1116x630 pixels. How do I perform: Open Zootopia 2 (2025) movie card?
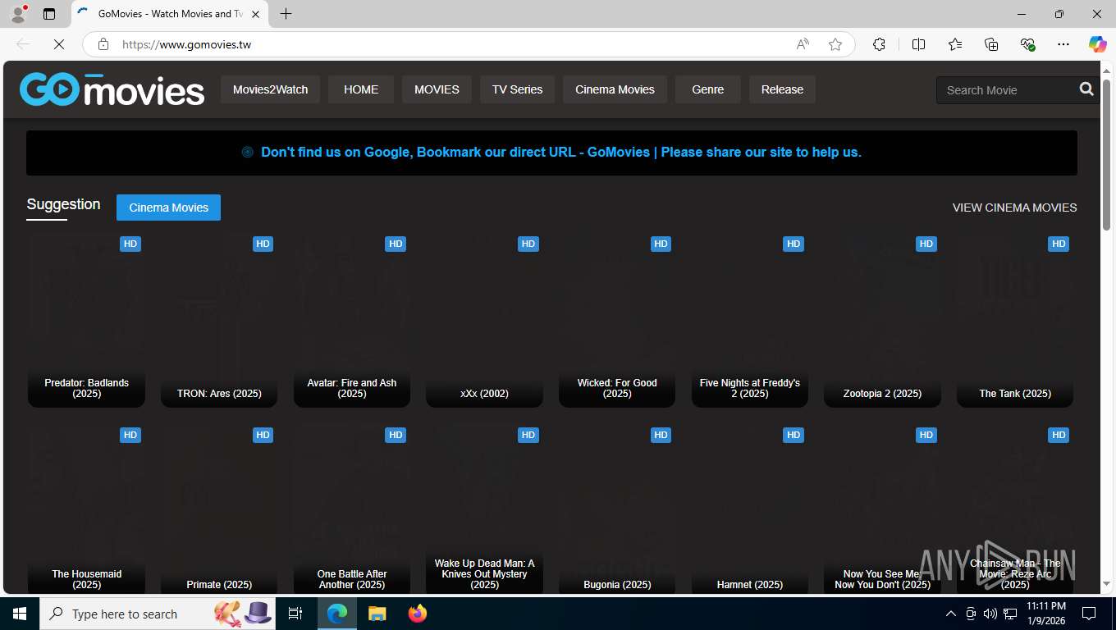(x=882, y=320)
